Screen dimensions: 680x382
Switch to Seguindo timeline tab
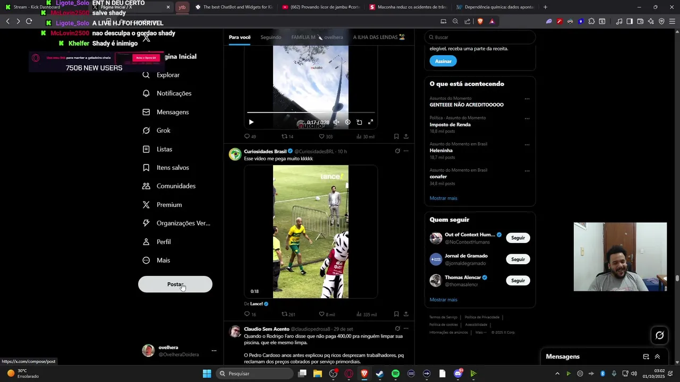pyautogui.click(x=271, y=37)
